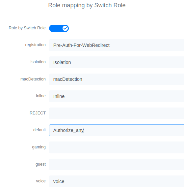Focus the isolation field containing Isolation
The image size is (184, 188).
pyautogui.click(x=117, y=62)
